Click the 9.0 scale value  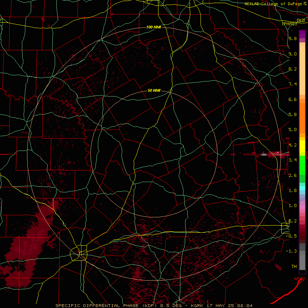point(293,54)
